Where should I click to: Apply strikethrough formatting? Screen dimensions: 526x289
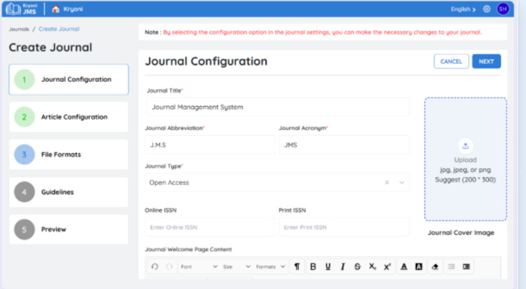pos(358,266)
